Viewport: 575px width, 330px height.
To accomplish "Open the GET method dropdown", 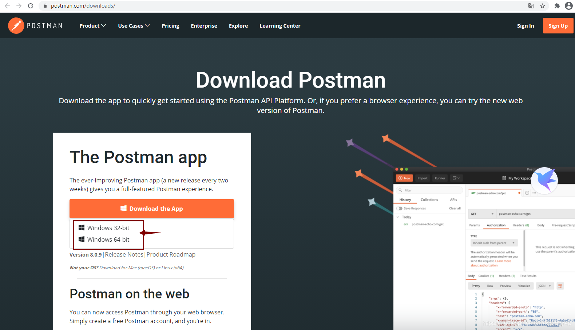I will click(x=482, y=214).
